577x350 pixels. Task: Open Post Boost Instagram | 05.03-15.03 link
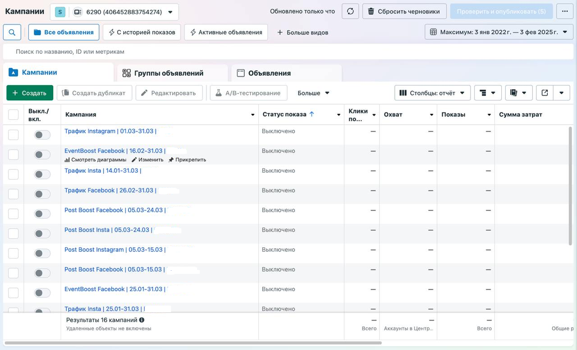[115, 250]
